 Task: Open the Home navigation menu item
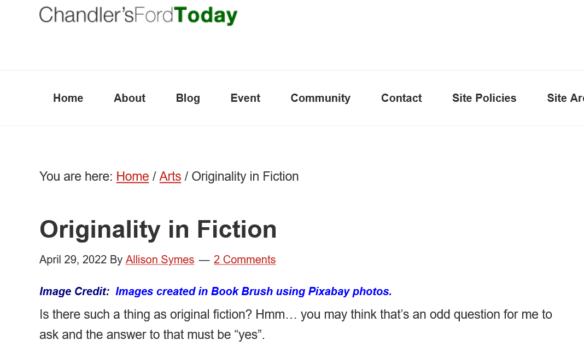click(x=68, y=98)
